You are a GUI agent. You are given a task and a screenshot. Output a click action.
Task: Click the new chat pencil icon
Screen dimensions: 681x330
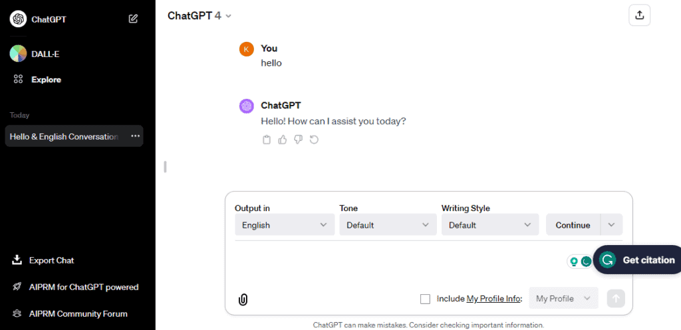pos(134,19)
